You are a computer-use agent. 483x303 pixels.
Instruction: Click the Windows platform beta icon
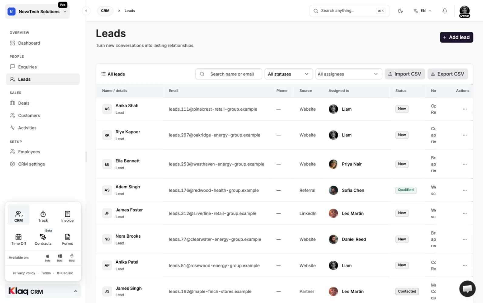coord(60,258)
